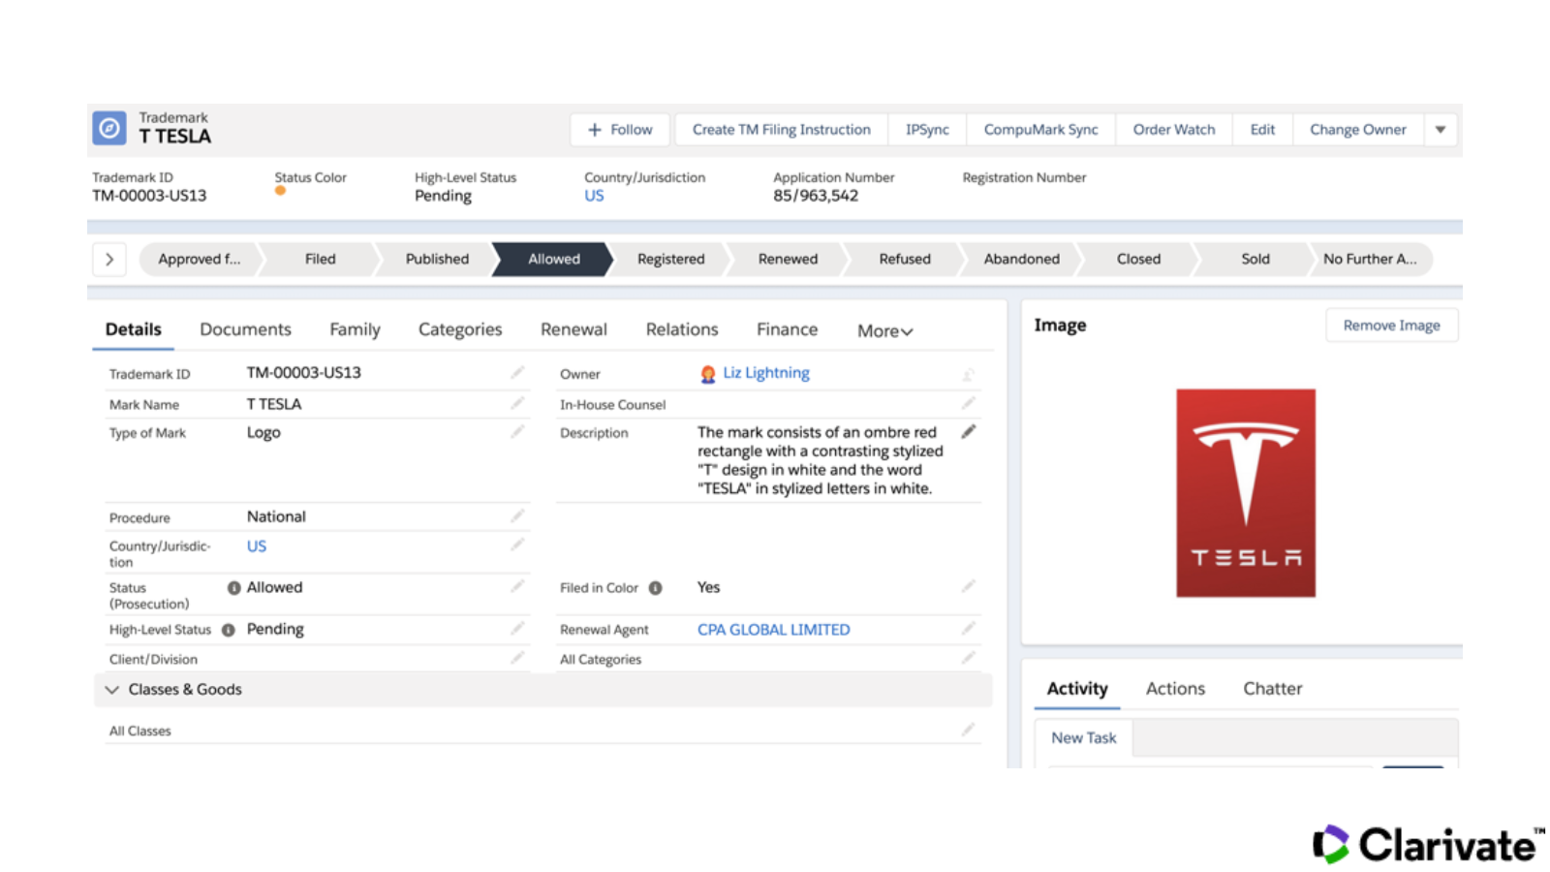Select the Renewed path stage

click(x=788, y=259)
